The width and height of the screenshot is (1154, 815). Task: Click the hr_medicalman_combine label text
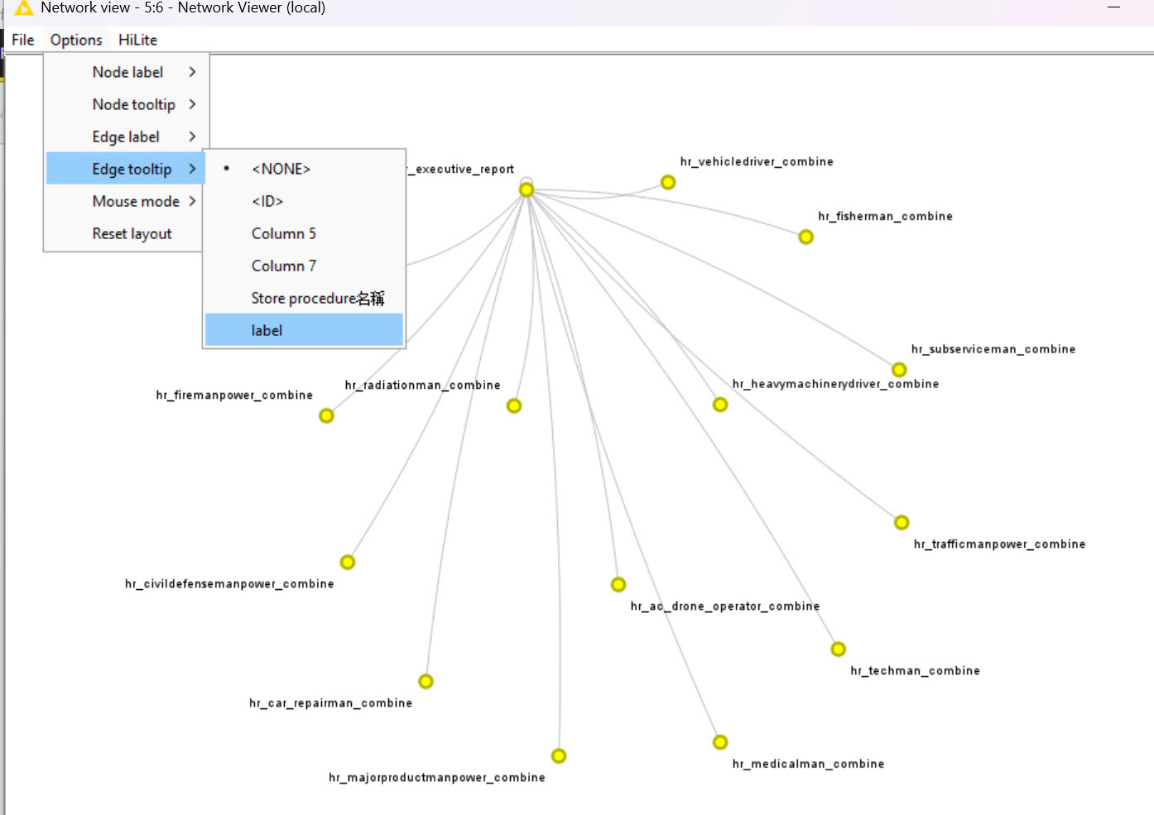(808, 764)
